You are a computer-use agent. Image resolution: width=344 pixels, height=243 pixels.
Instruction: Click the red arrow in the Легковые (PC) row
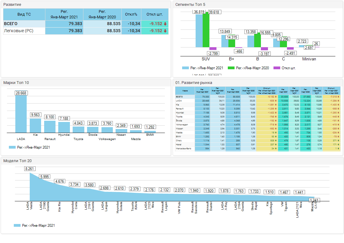[165, 31]
